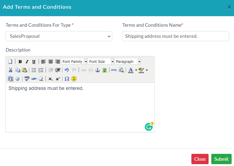Image resolution: width=234 pixels, height=166 pixels.
Task: Toggle bold formatting in the editor toolbar
Action: (20, 62)
